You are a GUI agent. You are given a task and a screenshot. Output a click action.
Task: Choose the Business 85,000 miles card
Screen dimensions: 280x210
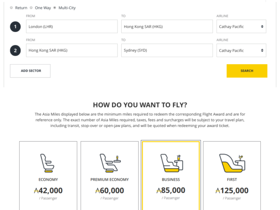pyautogui.click(x=171, y=177)
